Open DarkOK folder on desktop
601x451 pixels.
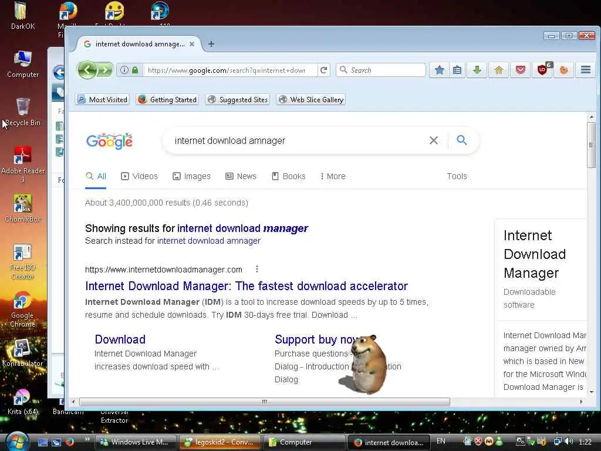tap(23, 15)
